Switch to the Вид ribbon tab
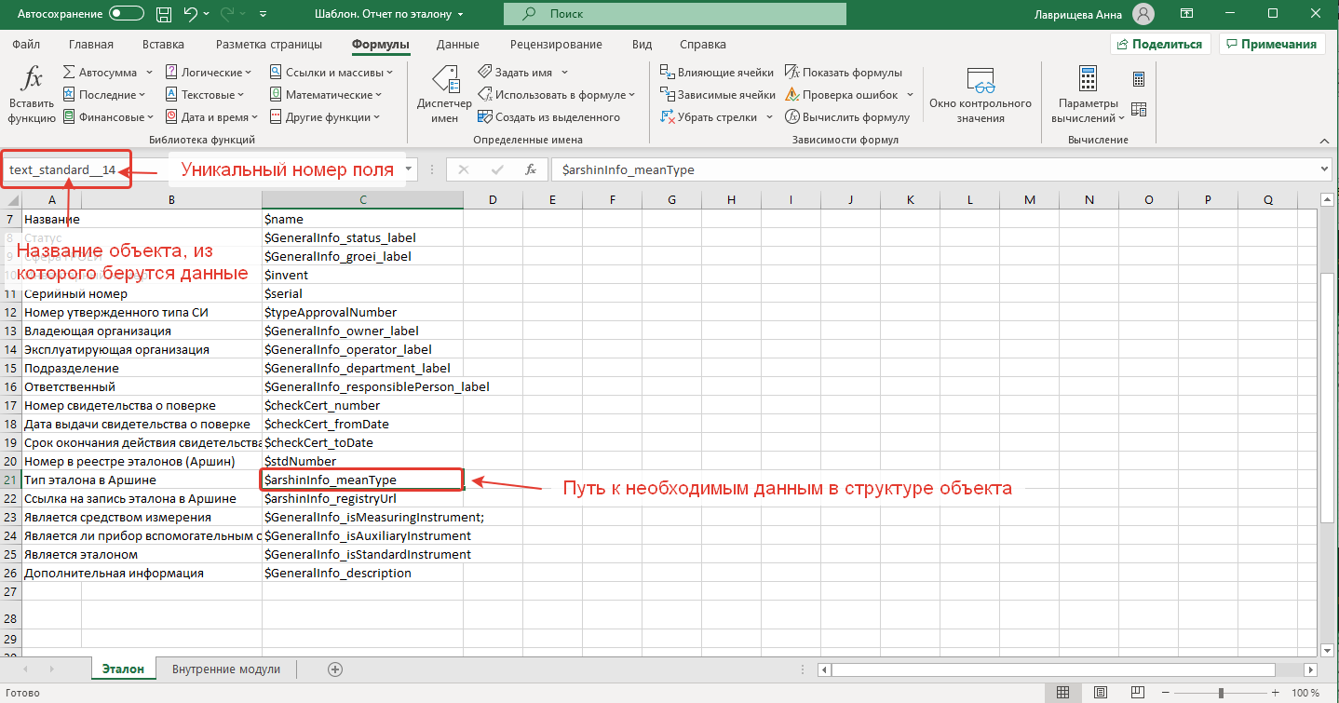 coord(642,45)
